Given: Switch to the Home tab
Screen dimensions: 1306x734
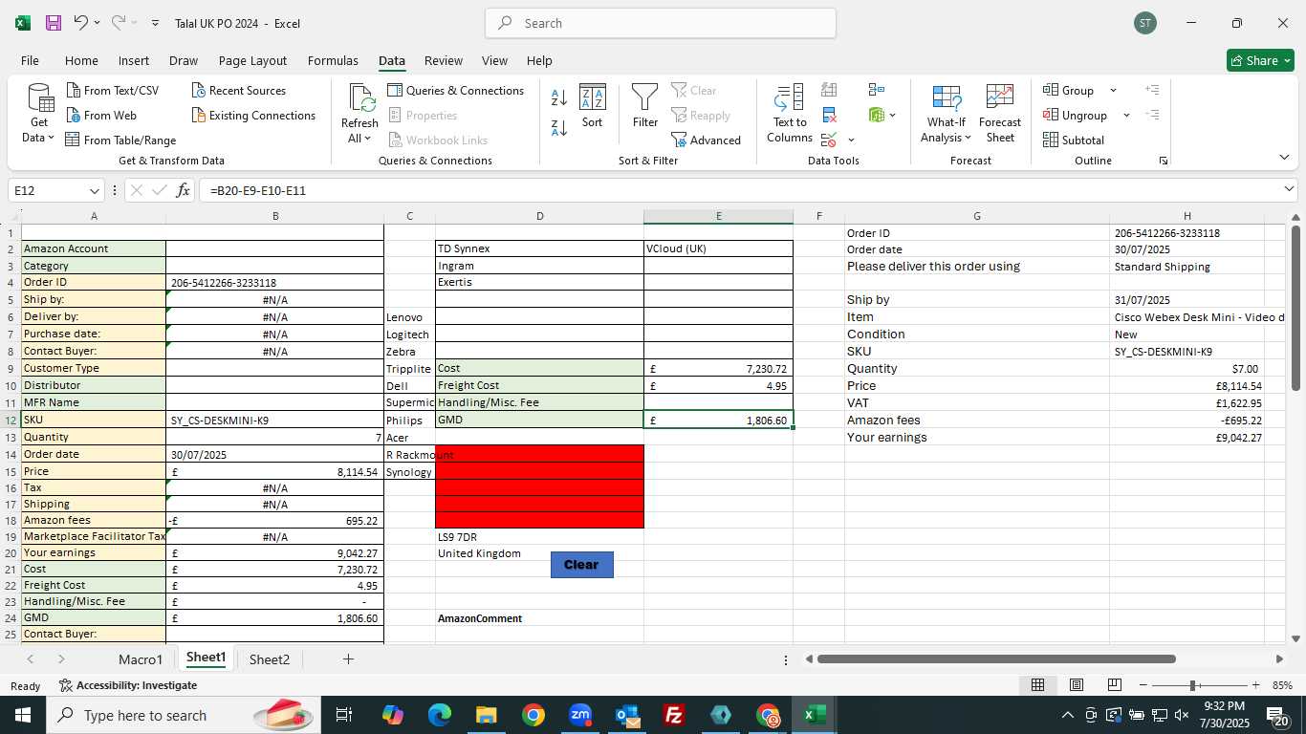Looking at the screenshot, I should coord(81,60).
